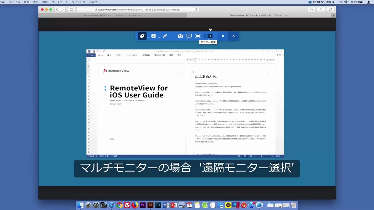Open Firefox from the Dock

[x=135, y=205]
